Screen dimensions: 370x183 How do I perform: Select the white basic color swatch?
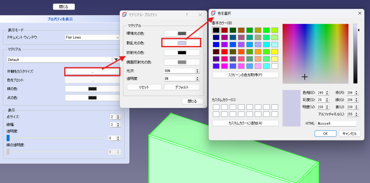tap(275, 66)
